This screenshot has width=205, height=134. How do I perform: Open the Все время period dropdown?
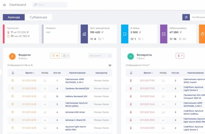(100, 56)
